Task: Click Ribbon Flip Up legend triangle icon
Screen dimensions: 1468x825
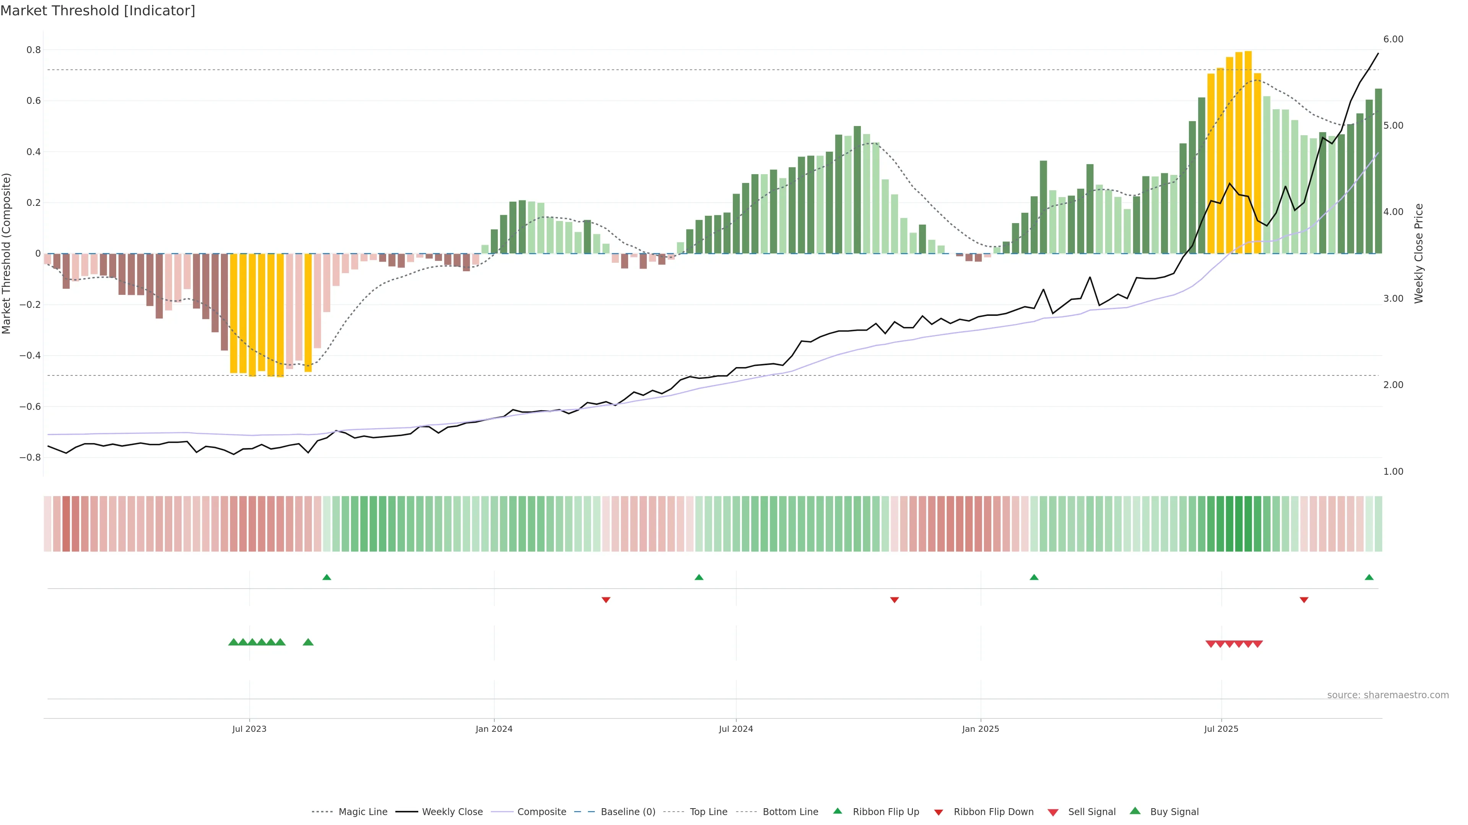Action: 837,811
